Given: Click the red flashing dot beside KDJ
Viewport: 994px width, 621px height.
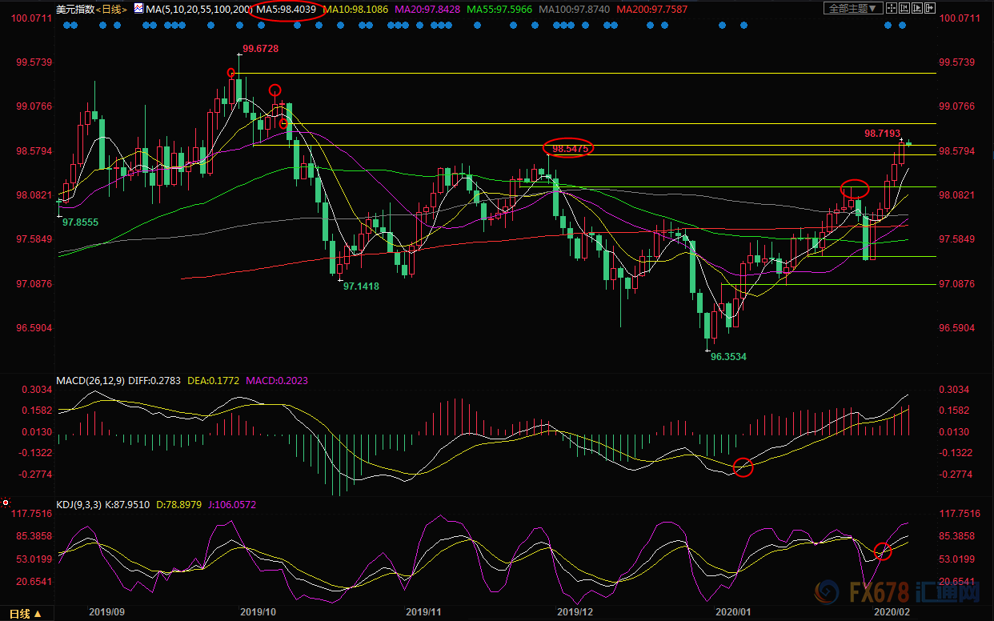Looking at the screenshot, I should point(6,503).
